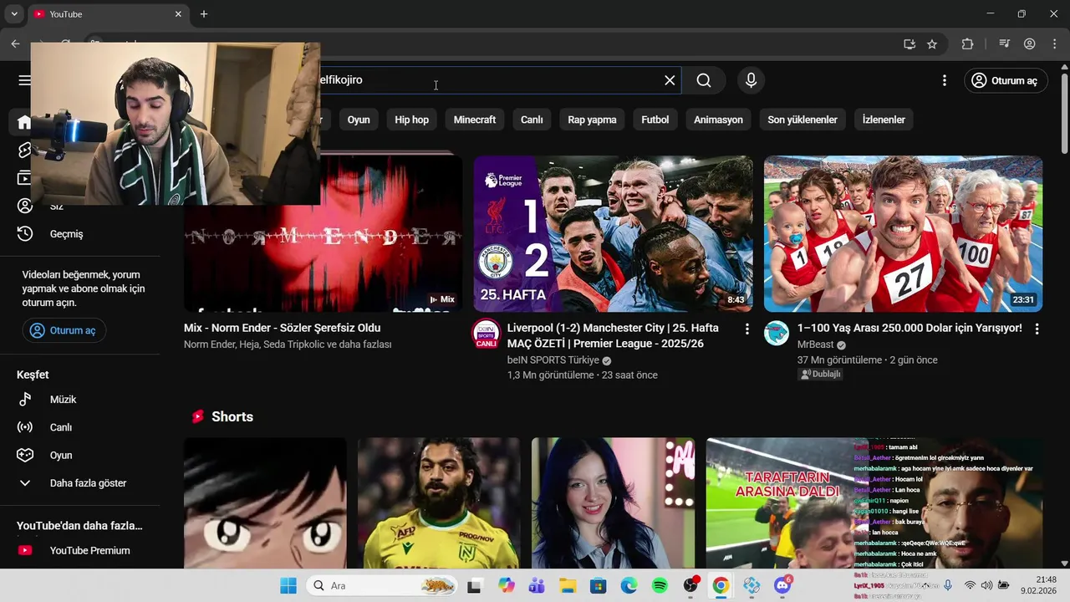Open Chrome tab search dropdown arrow
The height and width of the screenshot is (602, 1070).
tap(14, 14)
